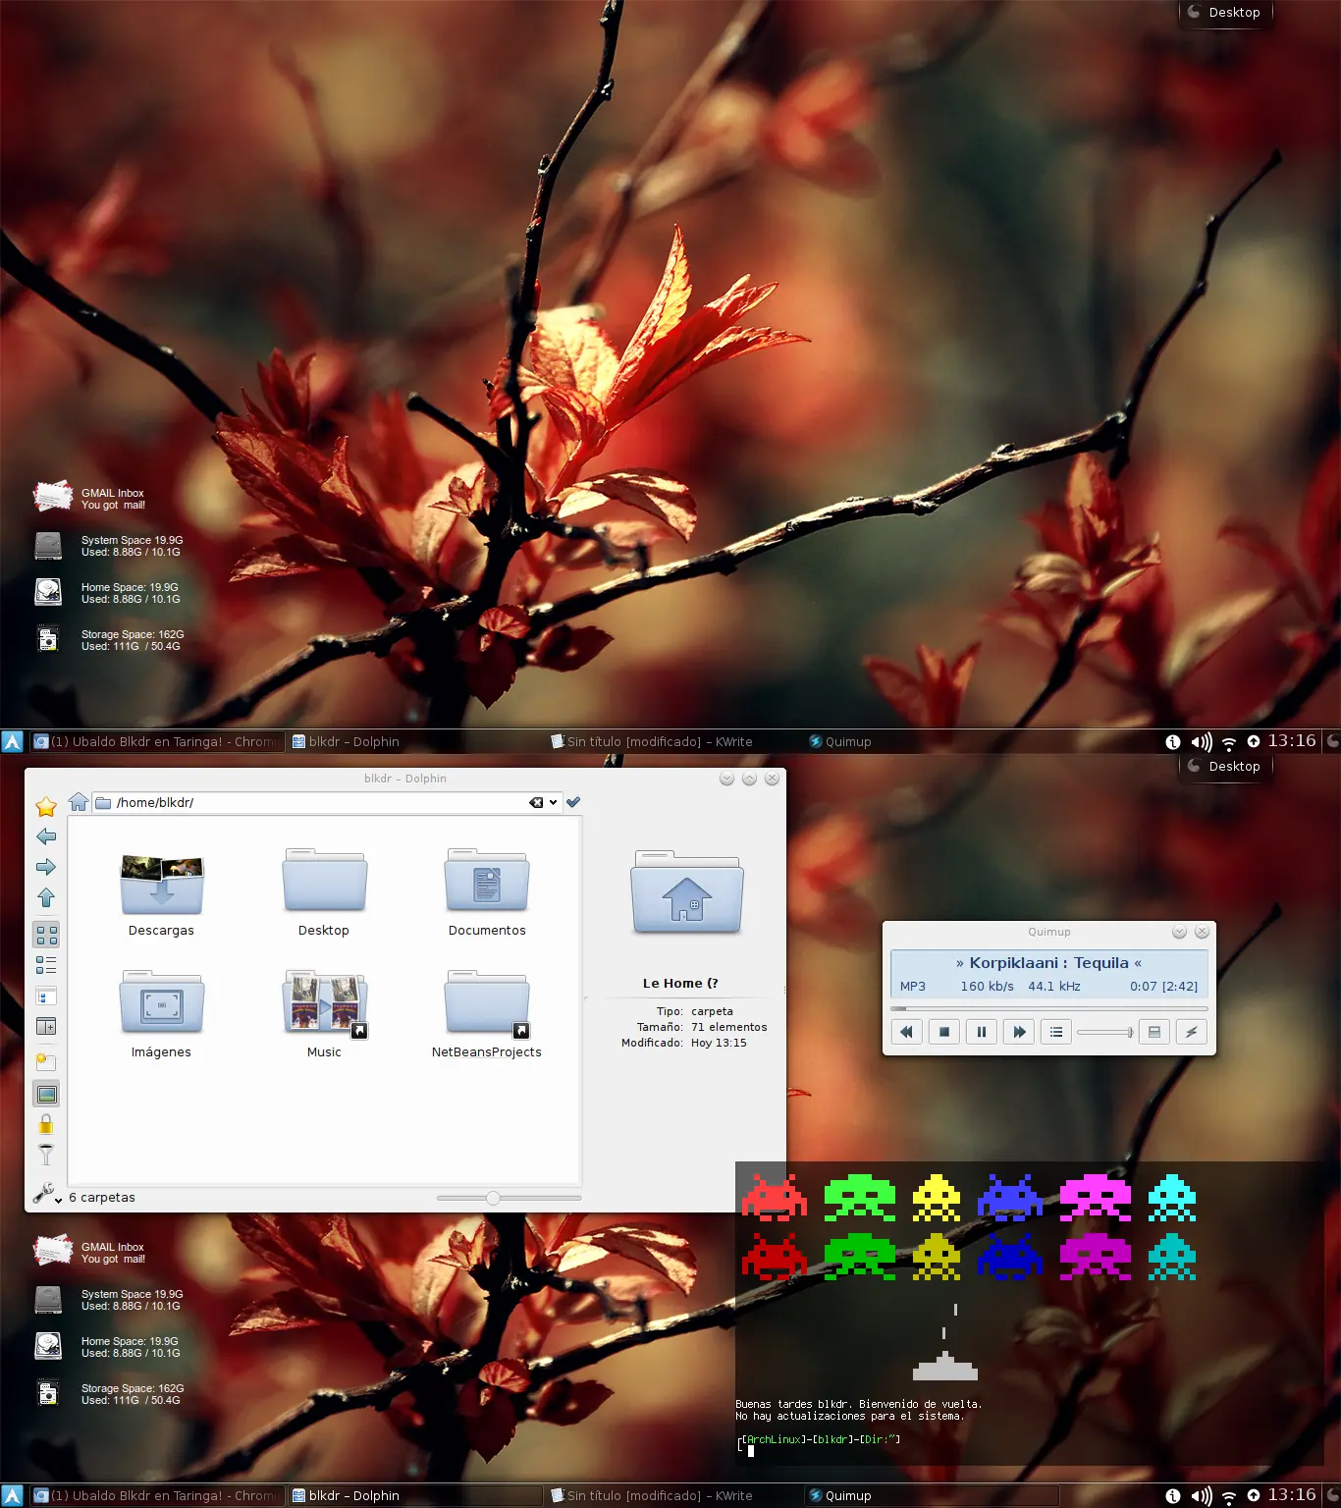This screenshot has width=1341, height=1508.
Task: Open the Quimup playlist list button
Action: click(1056, 1032)
